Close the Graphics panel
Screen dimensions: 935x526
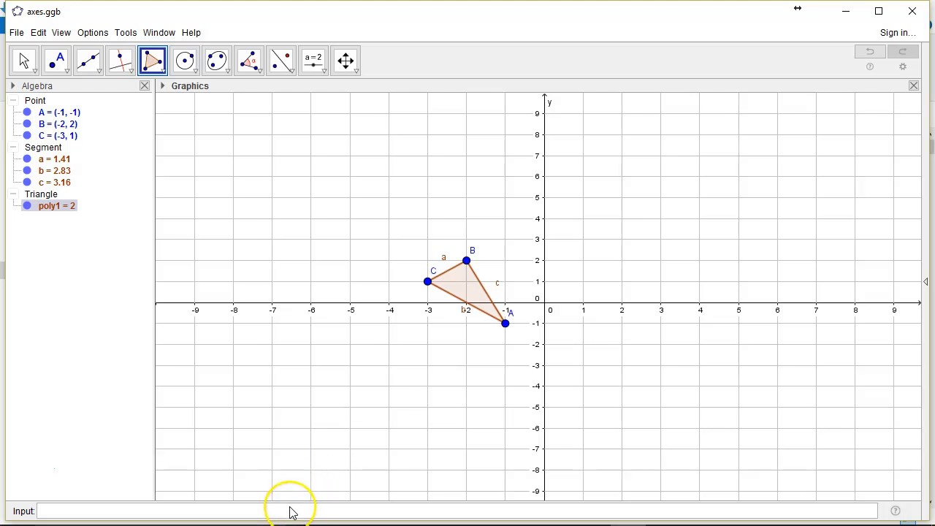914,85
